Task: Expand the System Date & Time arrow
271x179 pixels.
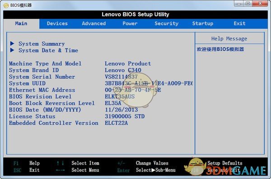Action: 12,50
